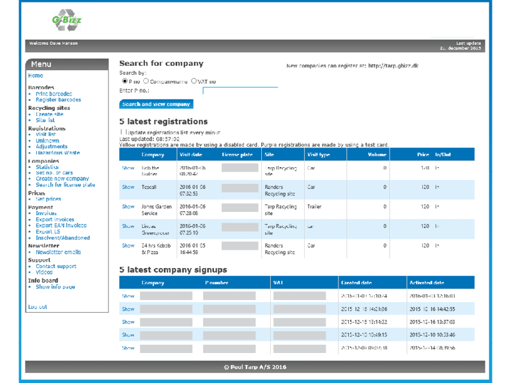The image size is (511, 383).
Task: Open Set prices link
Action: pyautogui.click(x=49, y=199)
